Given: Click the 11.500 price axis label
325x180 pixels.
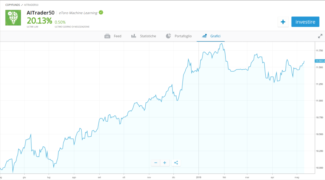Looking at the screenshot, I should tap(319, 67).
